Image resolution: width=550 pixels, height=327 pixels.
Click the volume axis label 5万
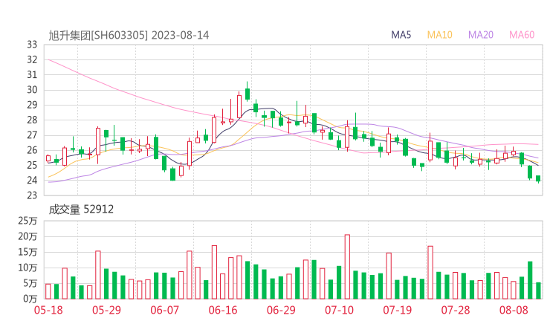tap(30, 283)
